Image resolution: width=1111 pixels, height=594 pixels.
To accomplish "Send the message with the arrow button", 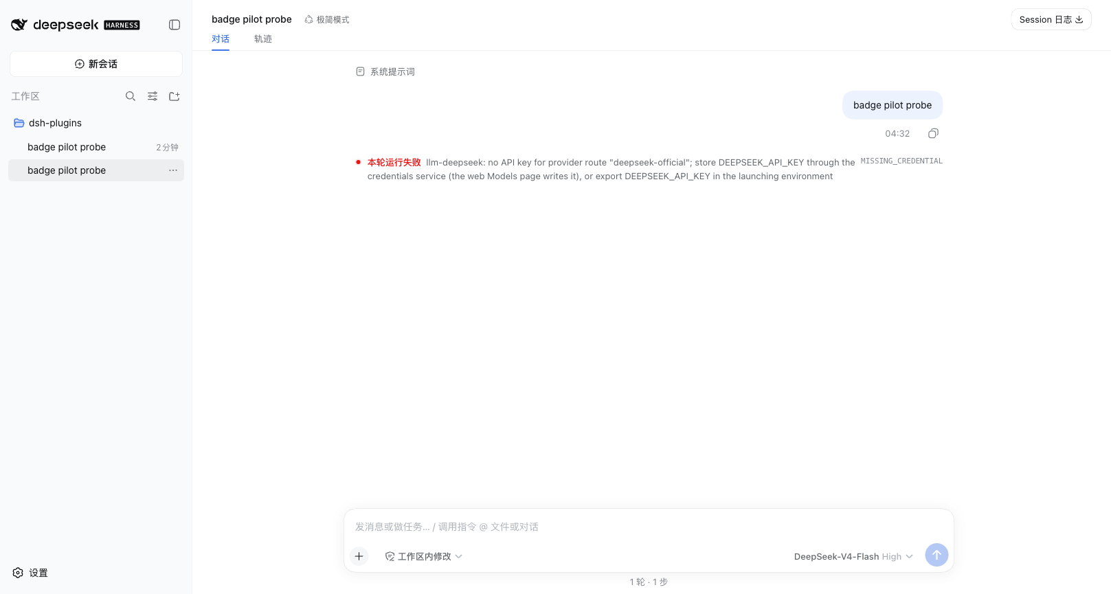I will 936,555.
